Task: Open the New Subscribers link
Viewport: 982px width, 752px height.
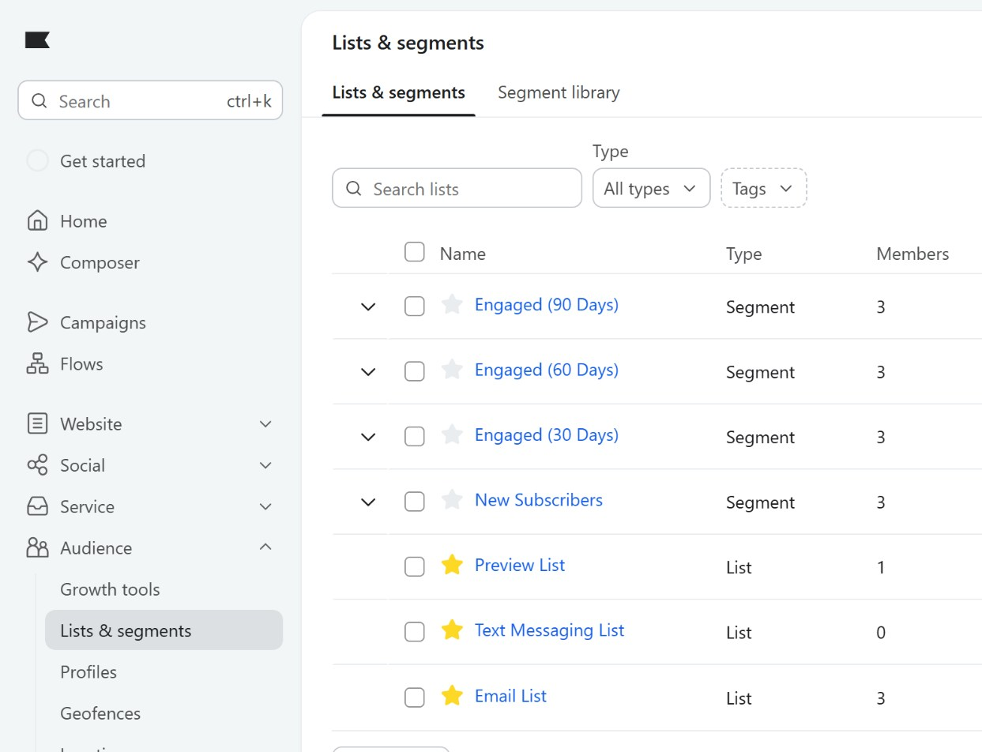Action: tap(539, 500)
